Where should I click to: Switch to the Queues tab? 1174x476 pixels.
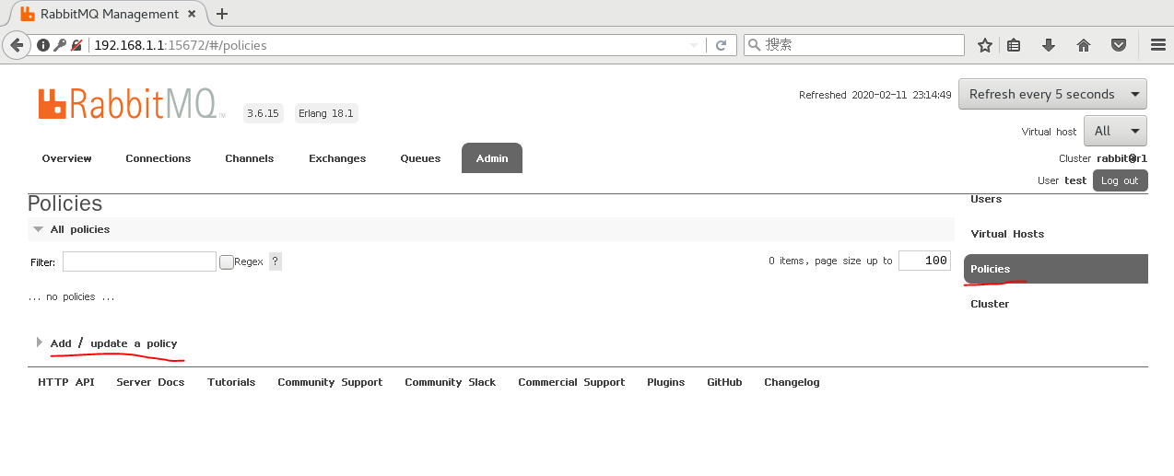[x=420, y=158]
